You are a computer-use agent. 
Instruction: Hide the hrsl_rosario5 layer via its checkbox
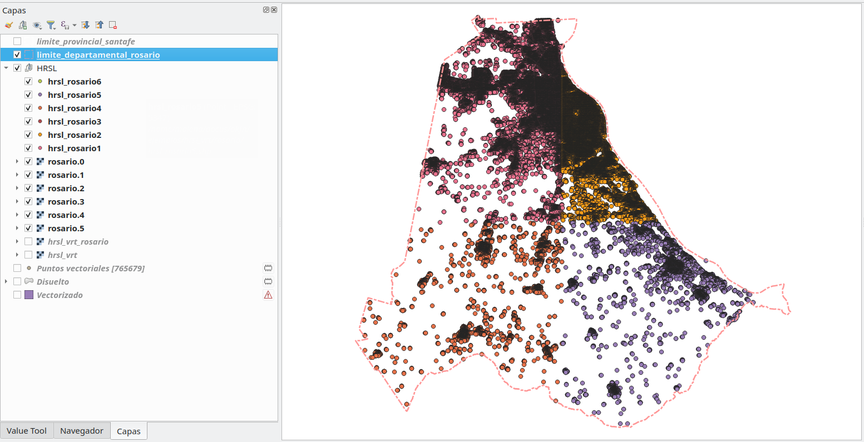[28, 95]
